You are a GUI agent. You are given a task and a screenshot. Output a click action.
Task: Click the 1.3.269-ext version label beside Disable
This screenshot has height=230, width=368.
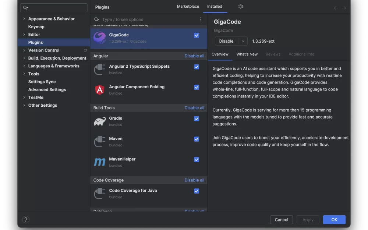click(x=263, y=41)
